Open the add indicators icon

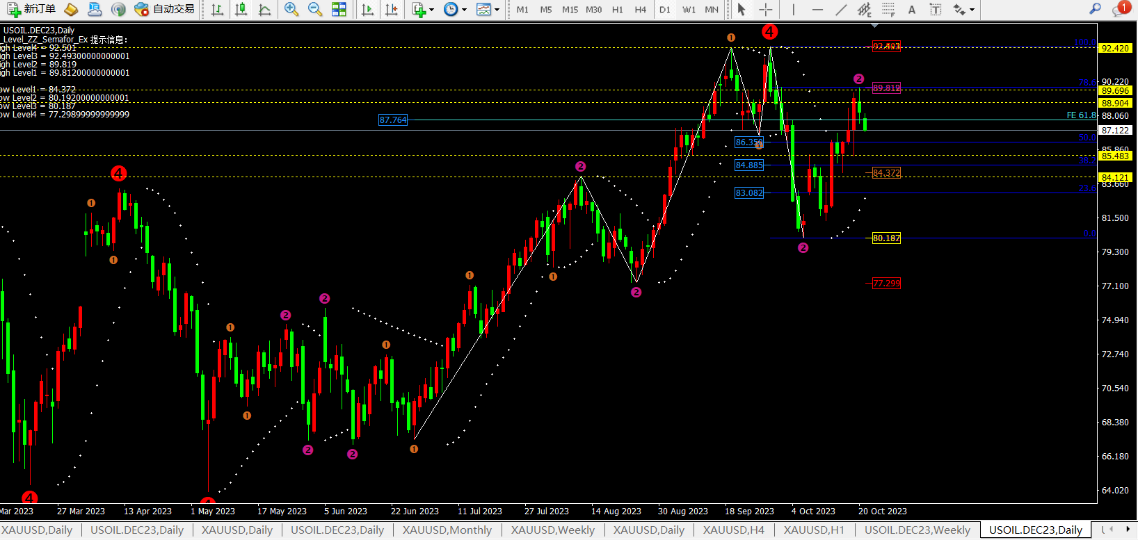pos(419,9)
